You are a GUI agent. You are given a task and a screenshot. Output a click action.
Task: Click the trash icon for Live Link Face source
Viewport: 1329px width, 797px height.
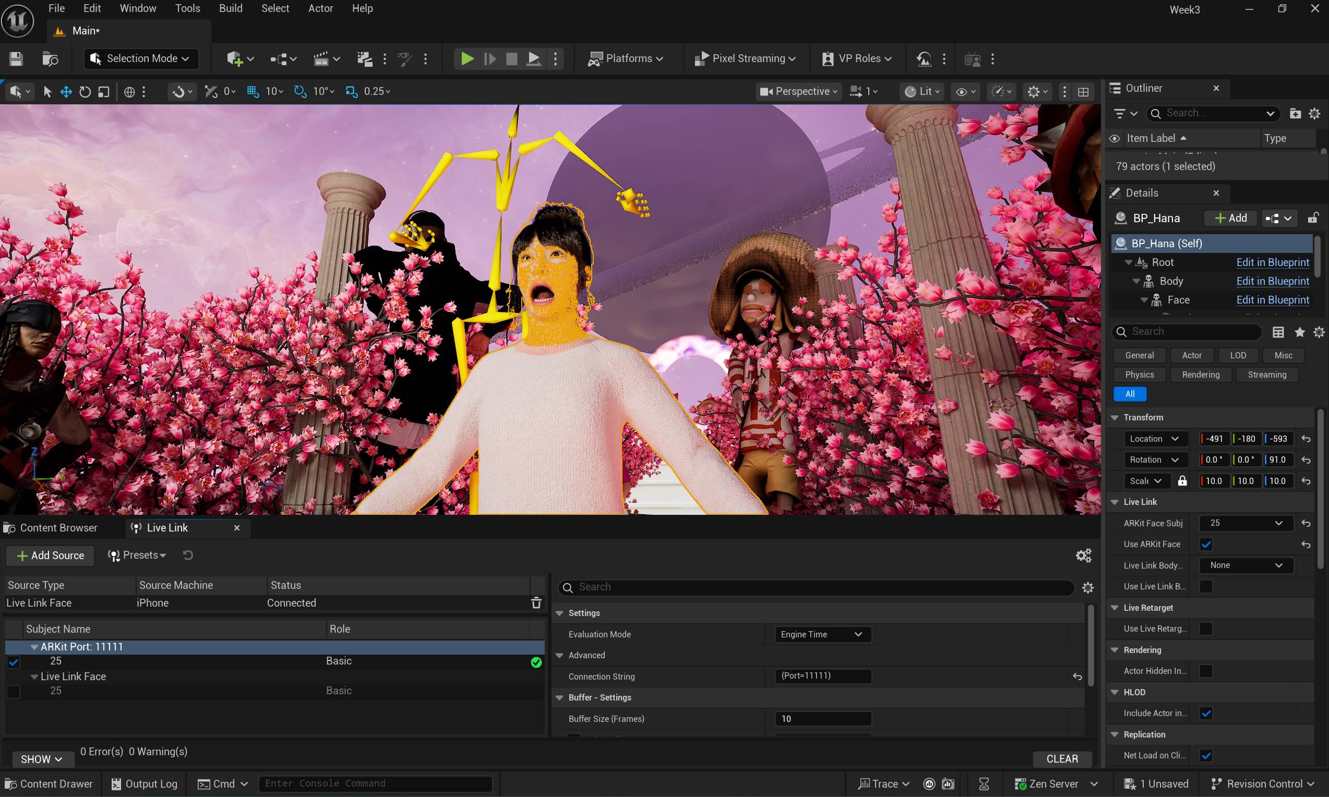point(535,602)
